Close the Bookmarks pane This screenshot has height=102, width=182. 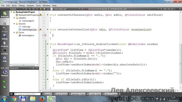coord(37,68)
